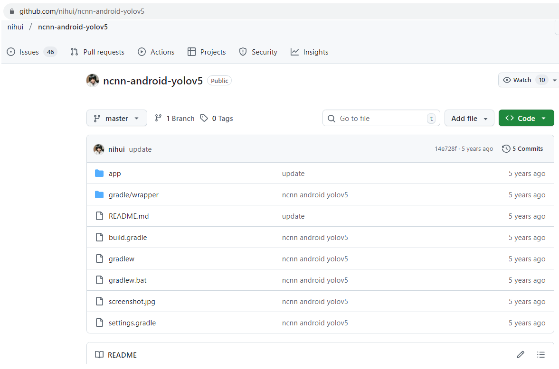
Task: Click the gradlew.bat file icon
Action: [x=99, y=280]
